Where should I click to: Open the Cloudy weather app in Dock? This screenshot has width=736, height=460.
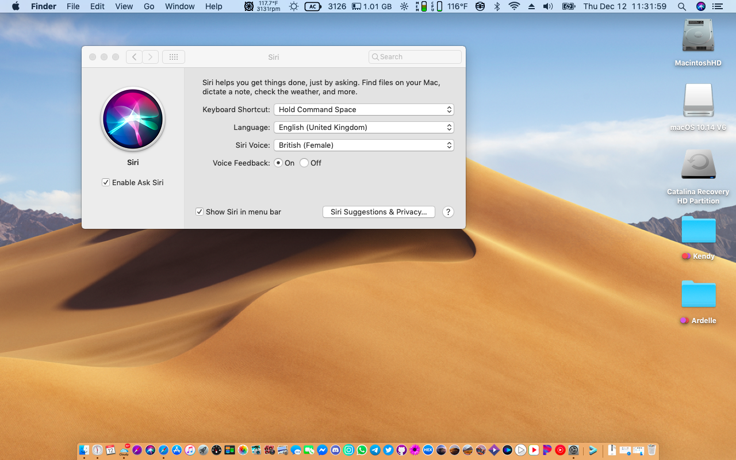click(x=124, y=450)
